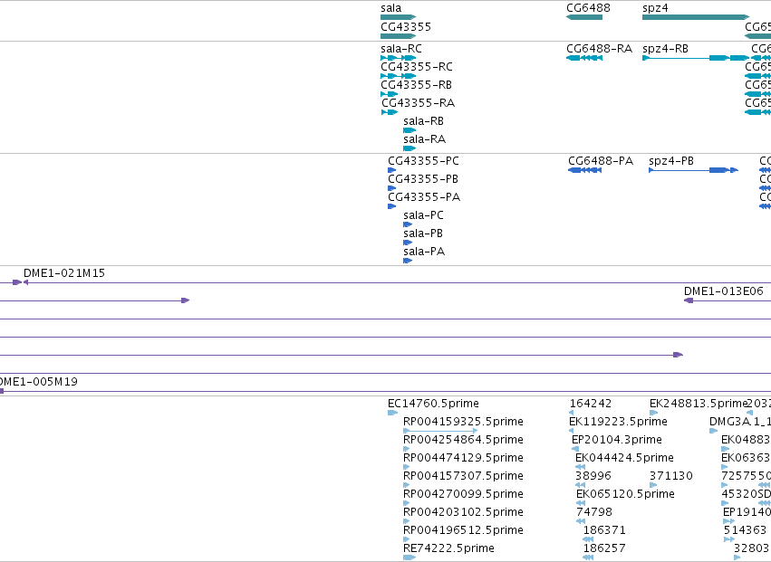Image resolution: width=771 pixels, height=562 pixels.
Task: Select the EK119223.5prime EST label
Action: [618, 422]
